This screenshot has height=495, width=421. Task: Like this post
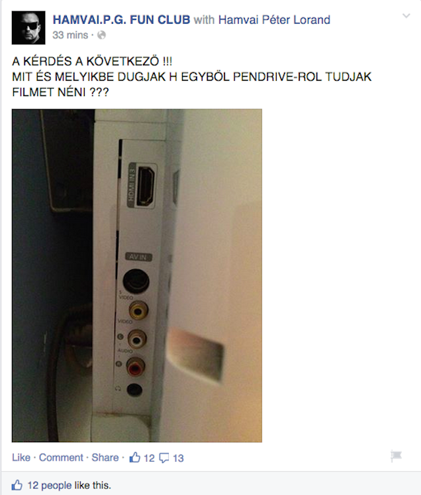[x=21, y=457]
